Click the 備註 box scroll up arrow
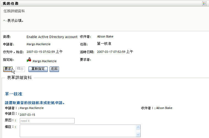Screen dimensions: 209x138 click(138, 127)
